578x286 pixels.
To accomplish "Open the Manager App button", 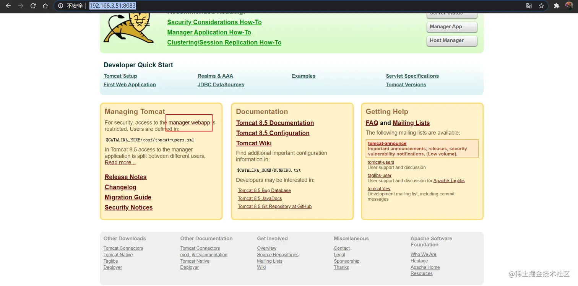I will click(452, 27).
